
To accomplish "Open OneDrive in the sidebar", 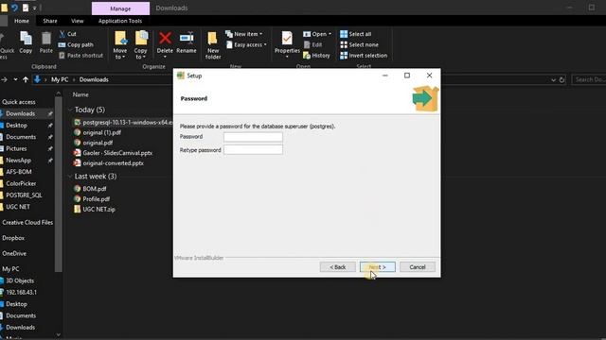I will [x=14, y=254].
